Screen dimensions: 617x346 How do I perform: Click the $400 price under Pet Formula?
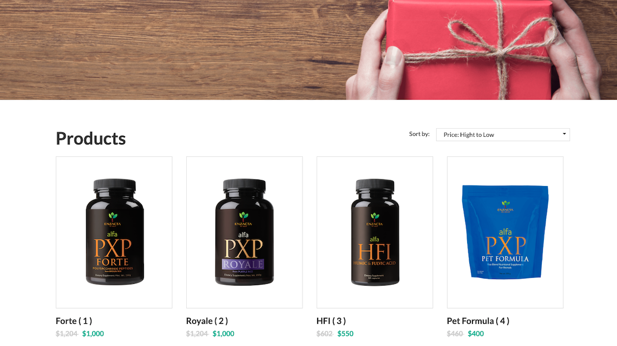click(476, 334)
